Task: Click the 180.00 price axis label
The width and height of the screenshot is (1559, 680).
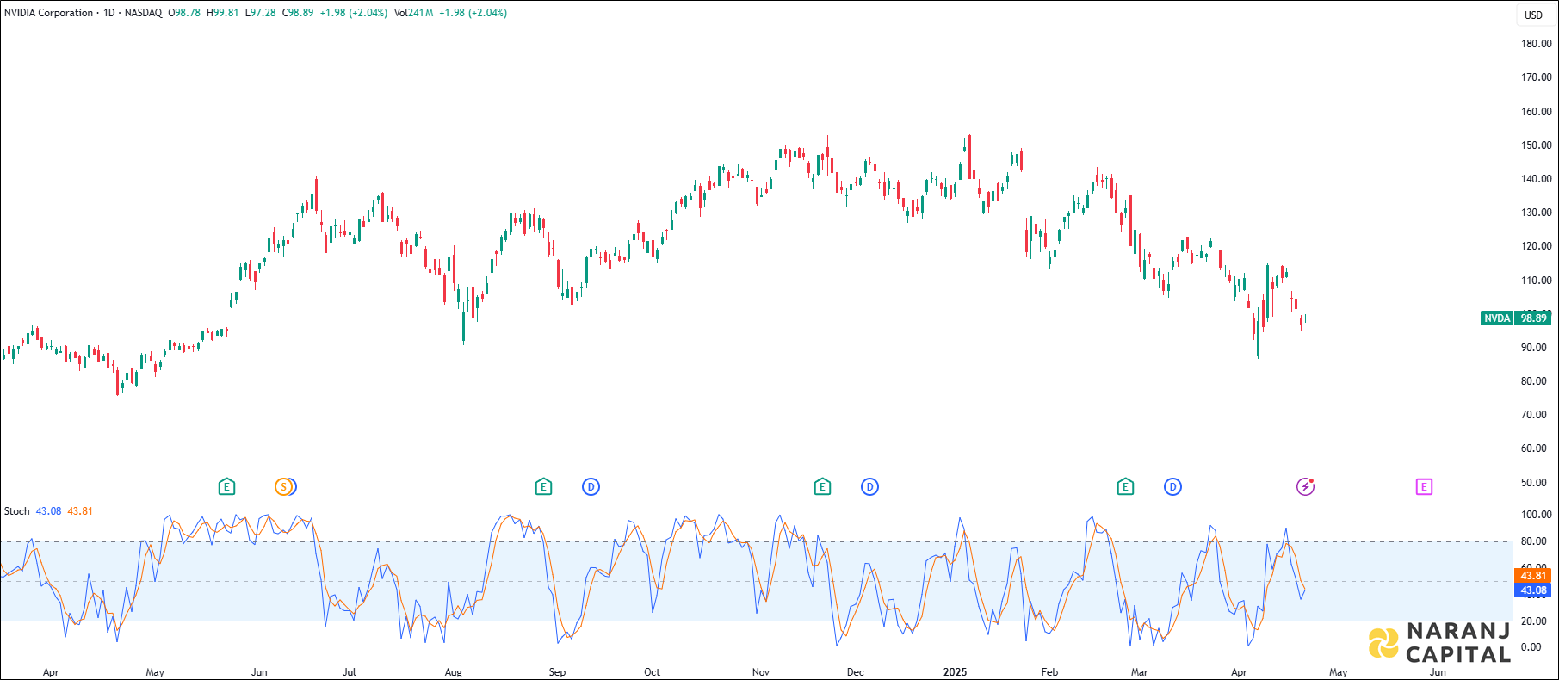Action: pyautogui.click(x=1536, y=44)
